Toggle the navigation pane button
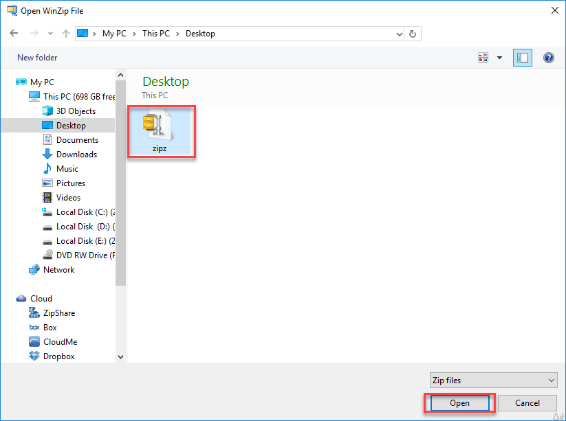The image size is (566, 421). click(522, 58)
